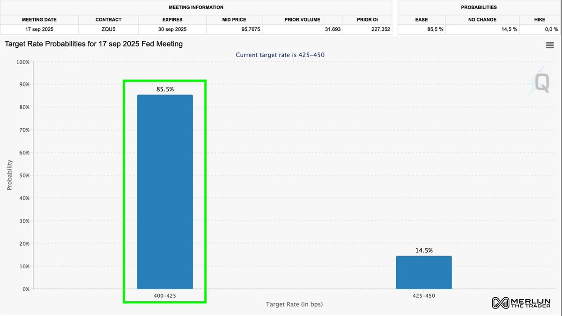Click the Merlijn The Trader logo
Viewport: 562px width, 316px height.
click(x=521, y=303)
